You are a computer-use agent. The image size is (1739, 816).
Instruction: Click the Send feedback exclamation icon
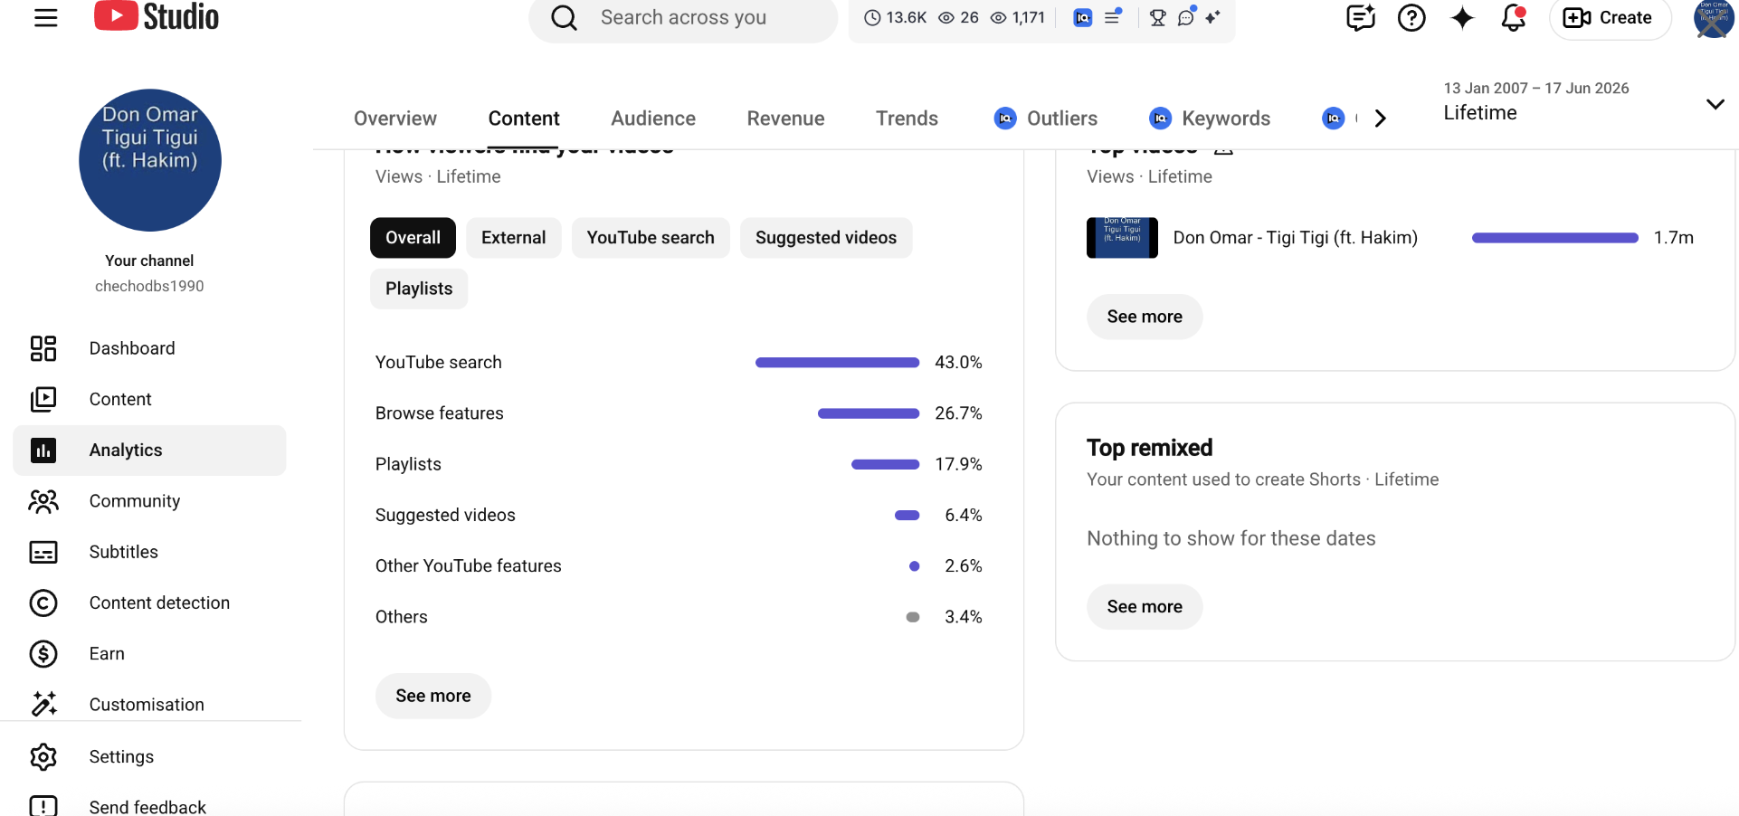coord(43,806)
